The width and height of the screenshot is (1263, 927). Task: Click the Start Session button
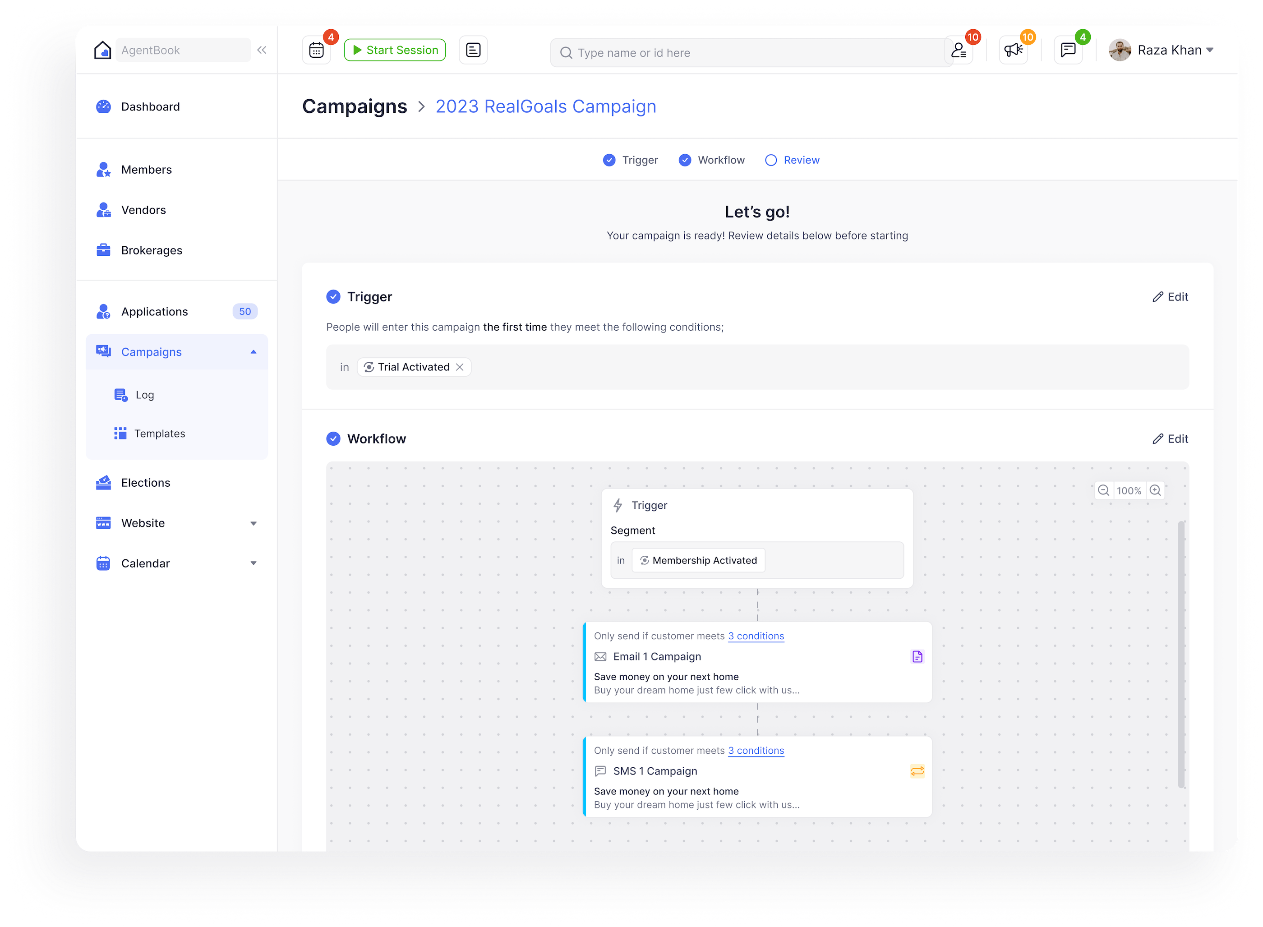pyautogui.click(x=395, y=51)
